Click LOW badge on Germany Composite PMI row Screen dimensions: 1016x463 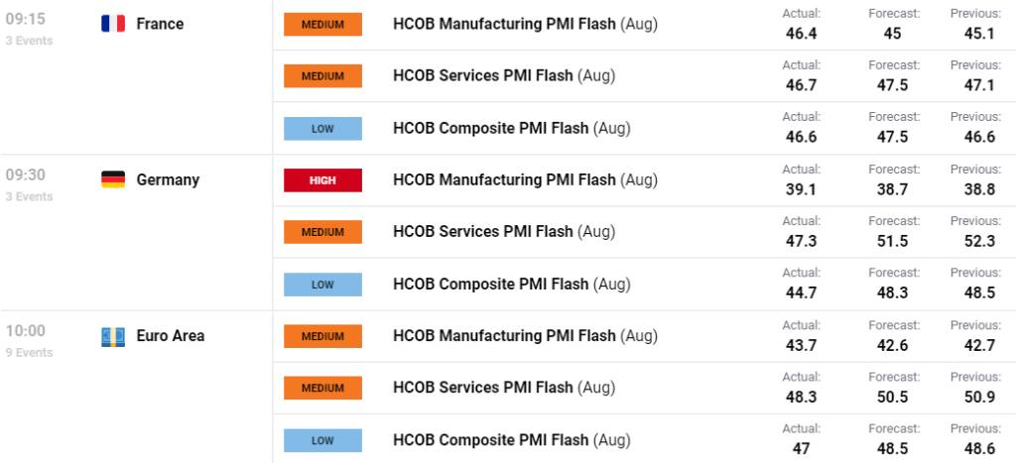click(322, 285)
